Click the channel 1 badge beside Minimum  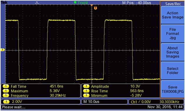point(86,95)
